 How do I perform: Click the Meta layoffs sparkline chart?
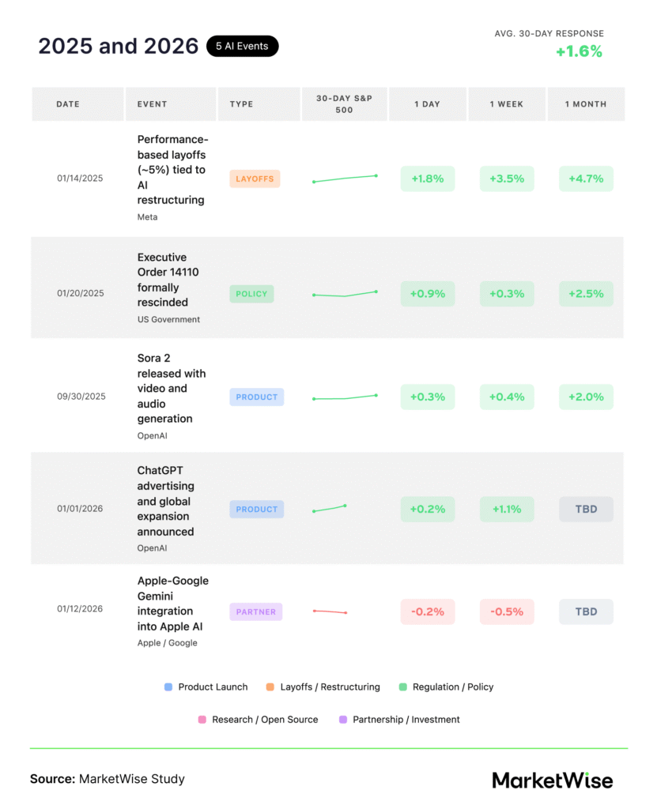(345, 179)
